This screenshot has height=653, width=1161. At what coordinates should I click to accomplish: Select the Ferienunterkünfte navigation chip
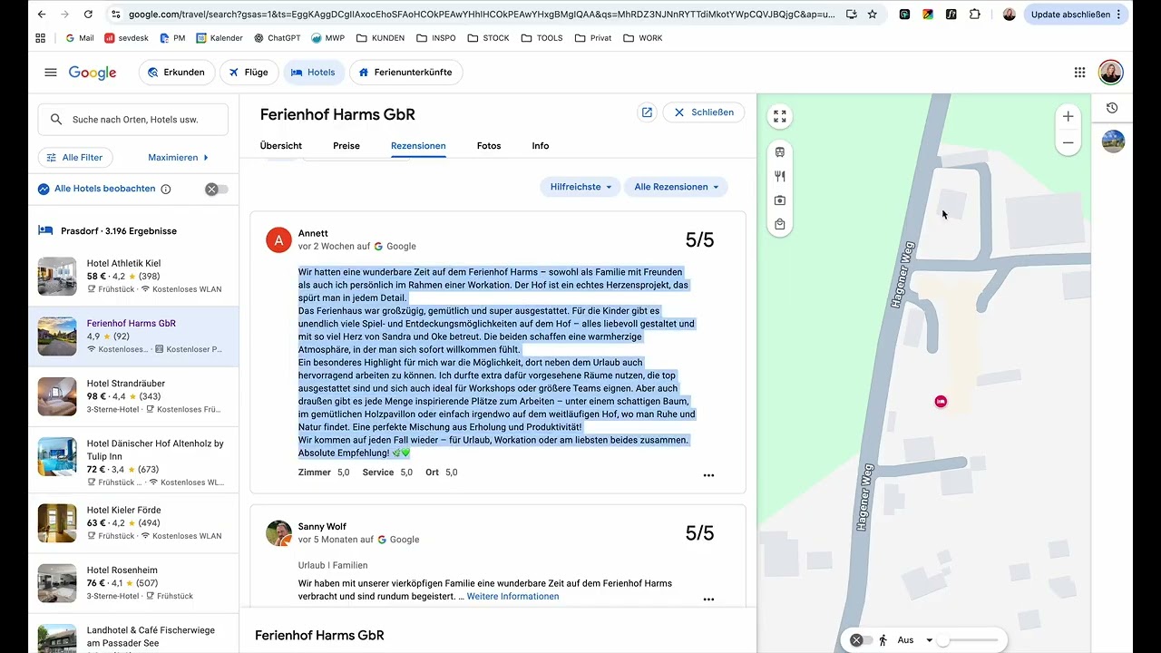(405, 73)
